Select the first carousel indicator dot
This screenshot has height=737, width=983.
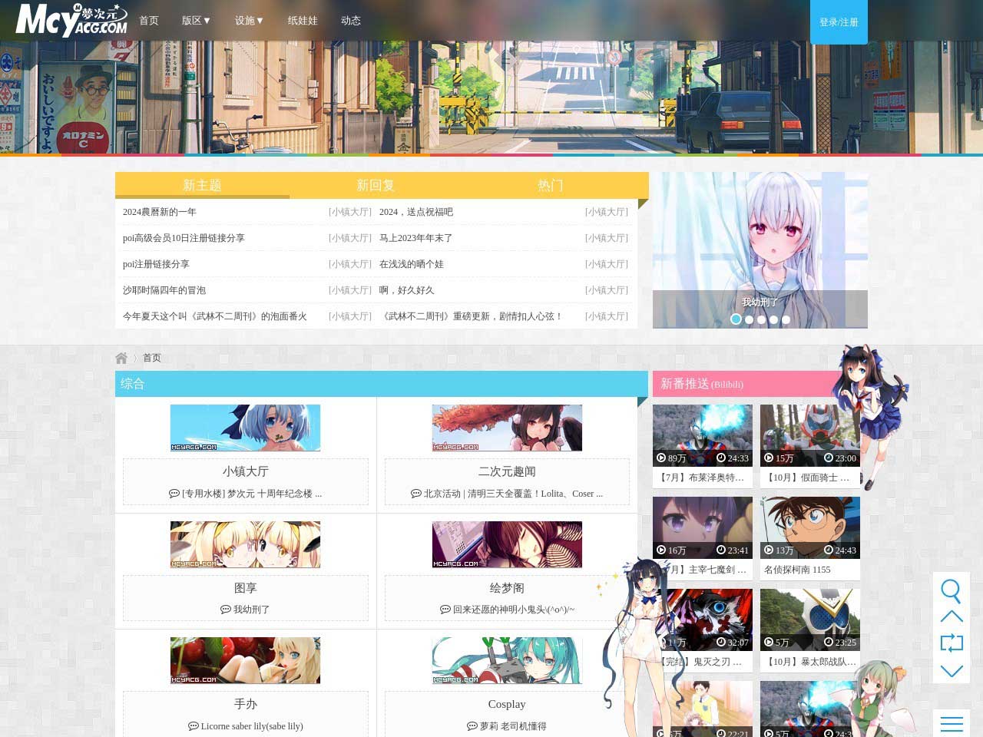[x=736, y=319]
